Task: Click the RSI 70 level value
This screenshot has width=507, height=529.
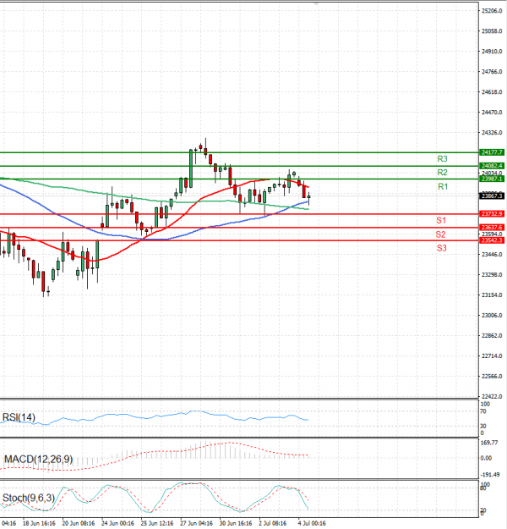Action: [483, 411]
